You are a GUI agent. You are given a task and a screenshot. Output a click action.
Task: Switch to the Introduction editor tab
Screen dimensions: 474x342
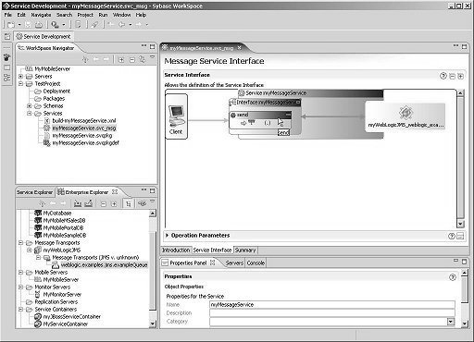[176, 250]
